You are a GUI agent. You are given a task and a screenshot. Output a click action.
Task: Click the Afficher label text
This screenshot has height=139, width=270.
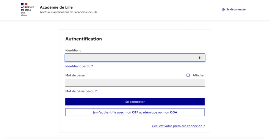coord(199,75)
